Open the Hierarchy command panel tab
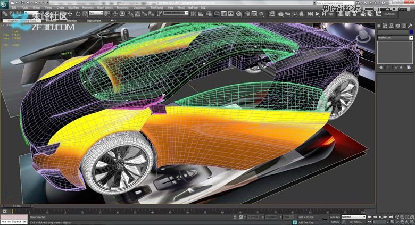This screenshot has width=415, height=225. click(391, 26)
